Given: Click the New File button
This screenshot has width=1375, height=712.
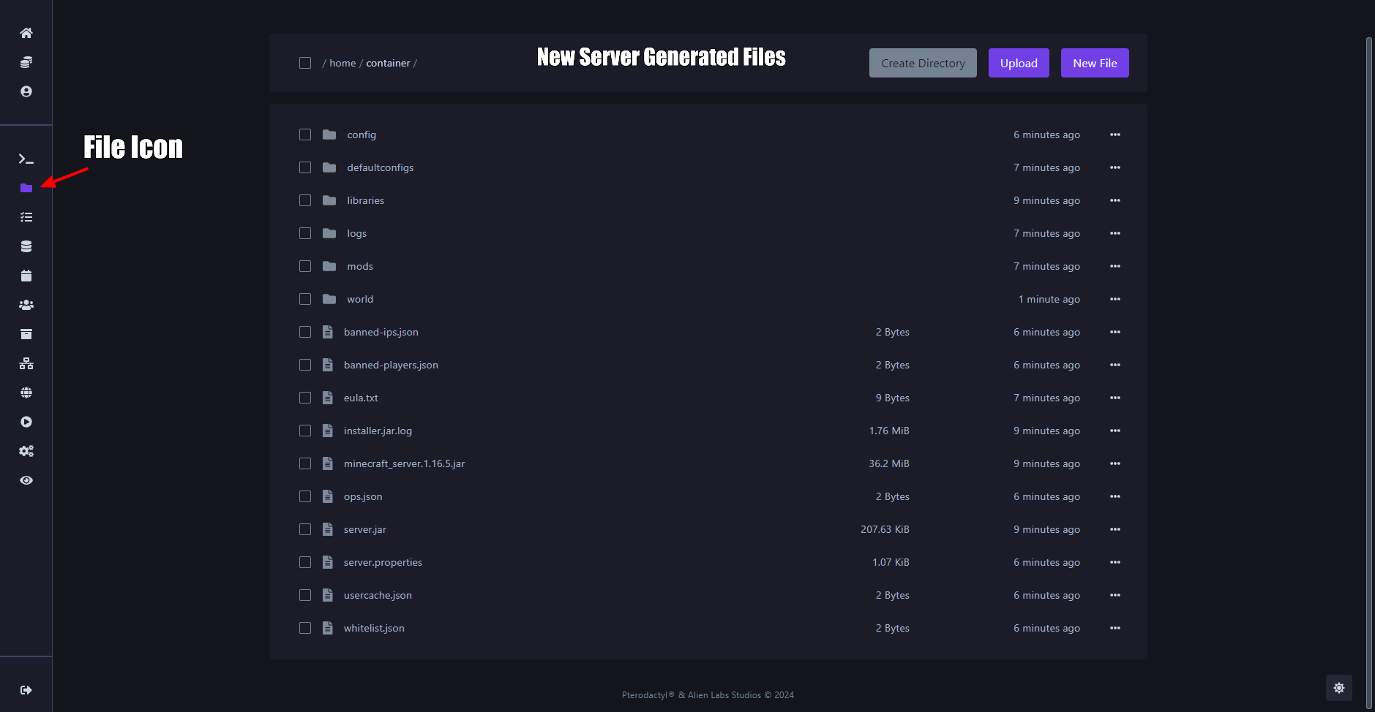Looking at the screenshot, I should [x=1095, y=63].
